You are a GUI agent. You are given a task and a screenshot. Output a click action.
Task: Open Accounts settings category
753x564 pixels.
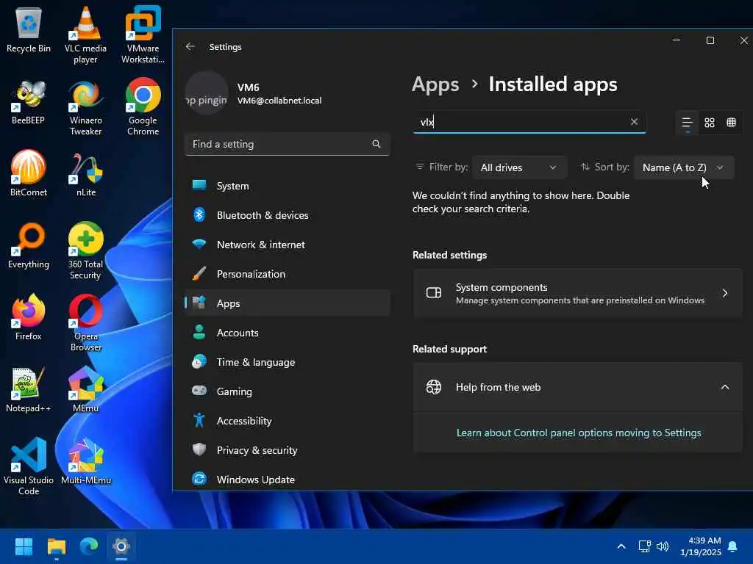(x=288, y=333)
